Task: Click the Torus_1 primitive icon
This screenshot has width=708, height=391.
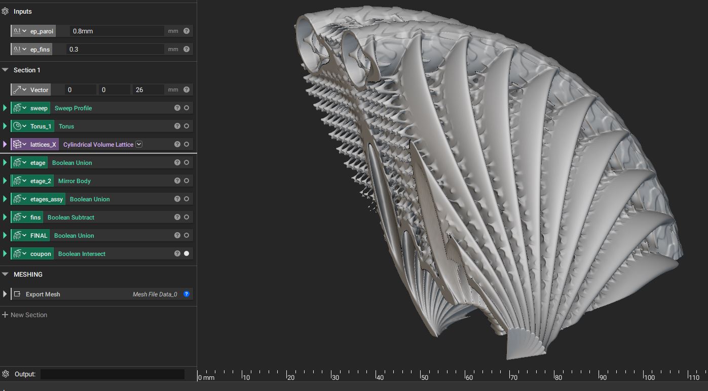Action: 20,126
